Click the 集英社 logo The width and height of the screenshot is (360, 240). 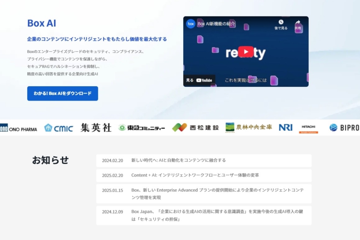[96, 128]
